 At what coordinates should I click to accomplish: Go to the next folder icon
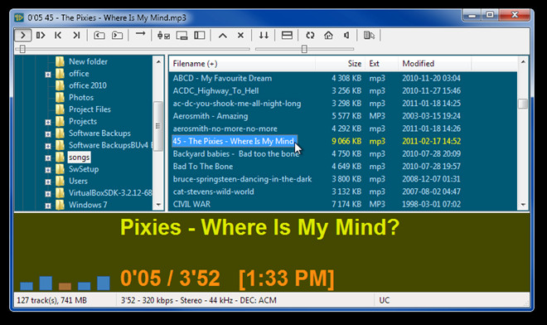tap(117, 36)
